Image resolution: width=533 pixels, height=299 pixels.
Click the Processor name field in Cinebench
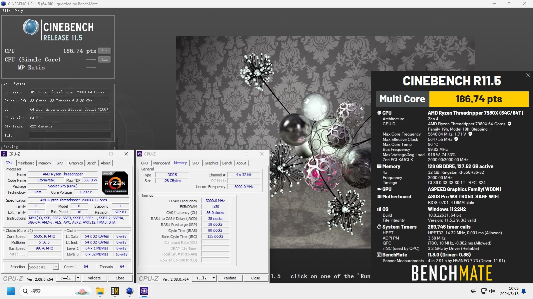70,92
